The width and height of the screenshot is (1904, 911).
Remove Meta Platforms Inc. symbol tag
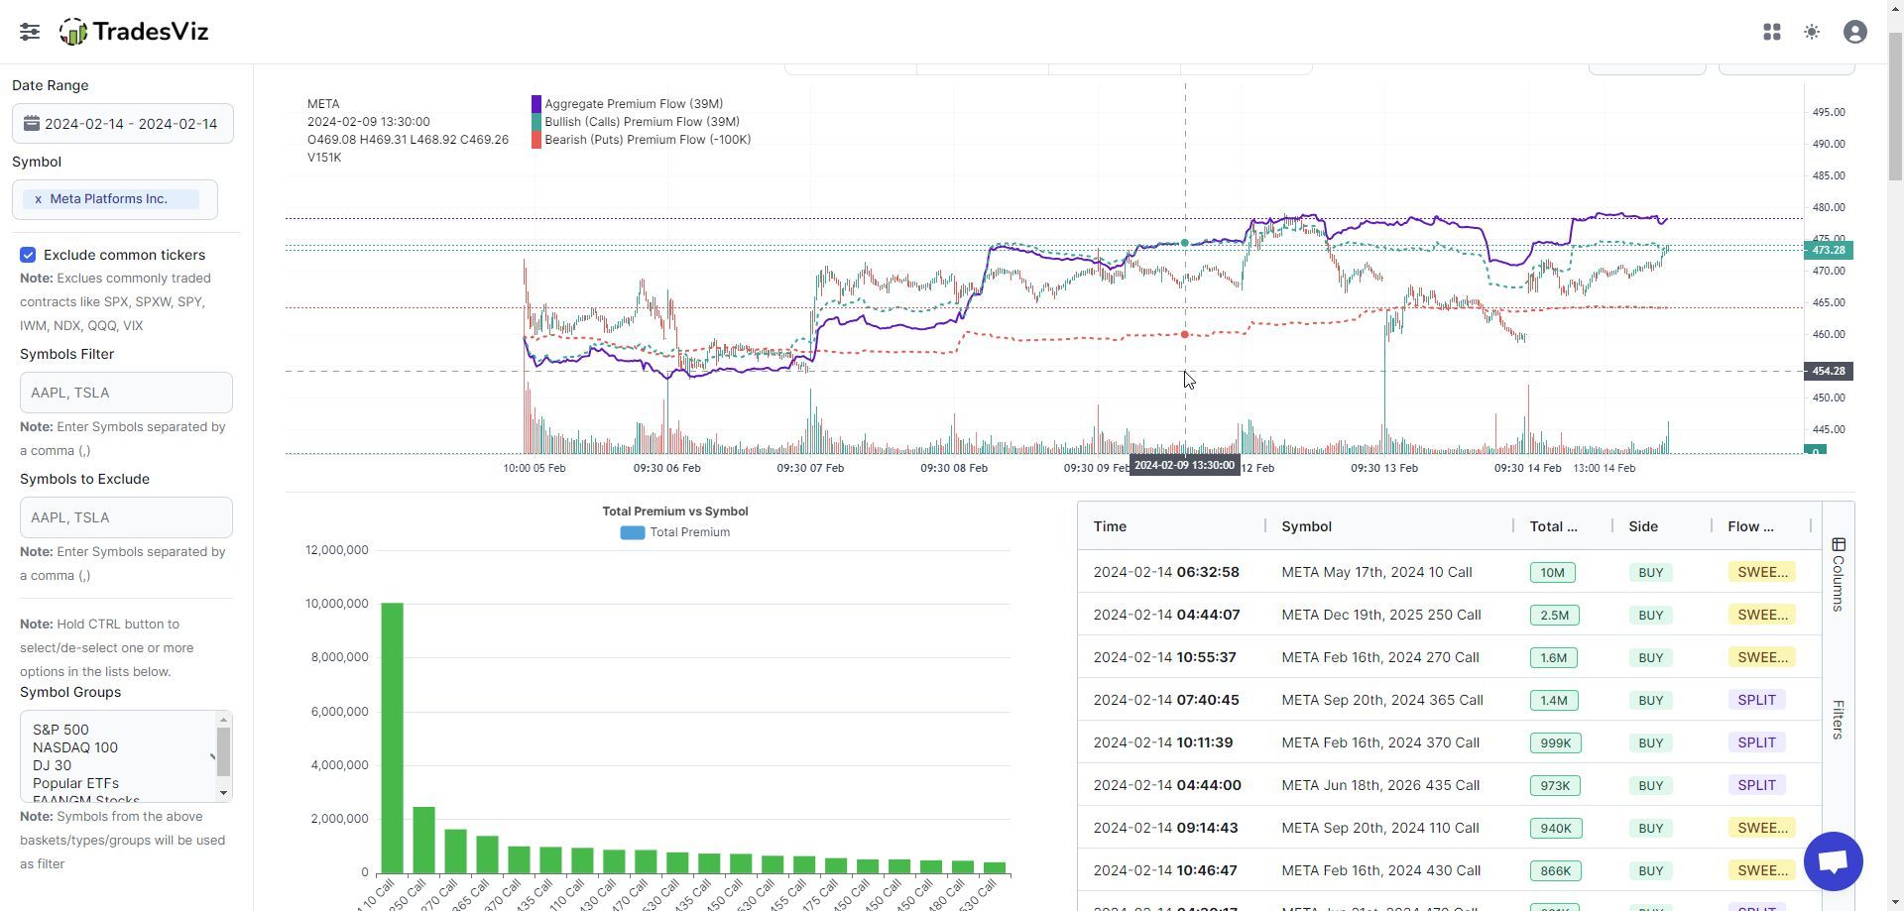(x=38, y=199)
